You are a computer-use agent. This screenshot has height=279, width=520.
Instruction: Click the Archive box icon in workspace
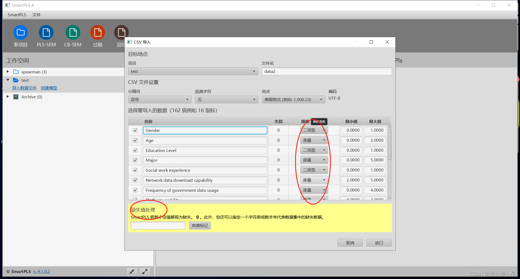[x=16, y=97]
